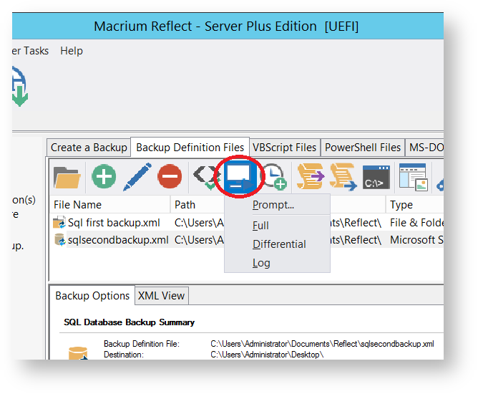This screenshot has height=394, width=478.
Task: Select the blue pencil edit icon
Action: click(137, 177)
